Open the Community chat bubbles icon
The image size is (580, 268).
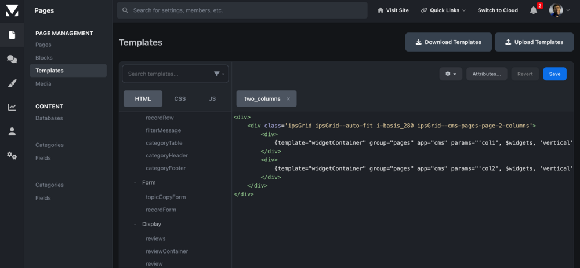click(x=12, y=59)
